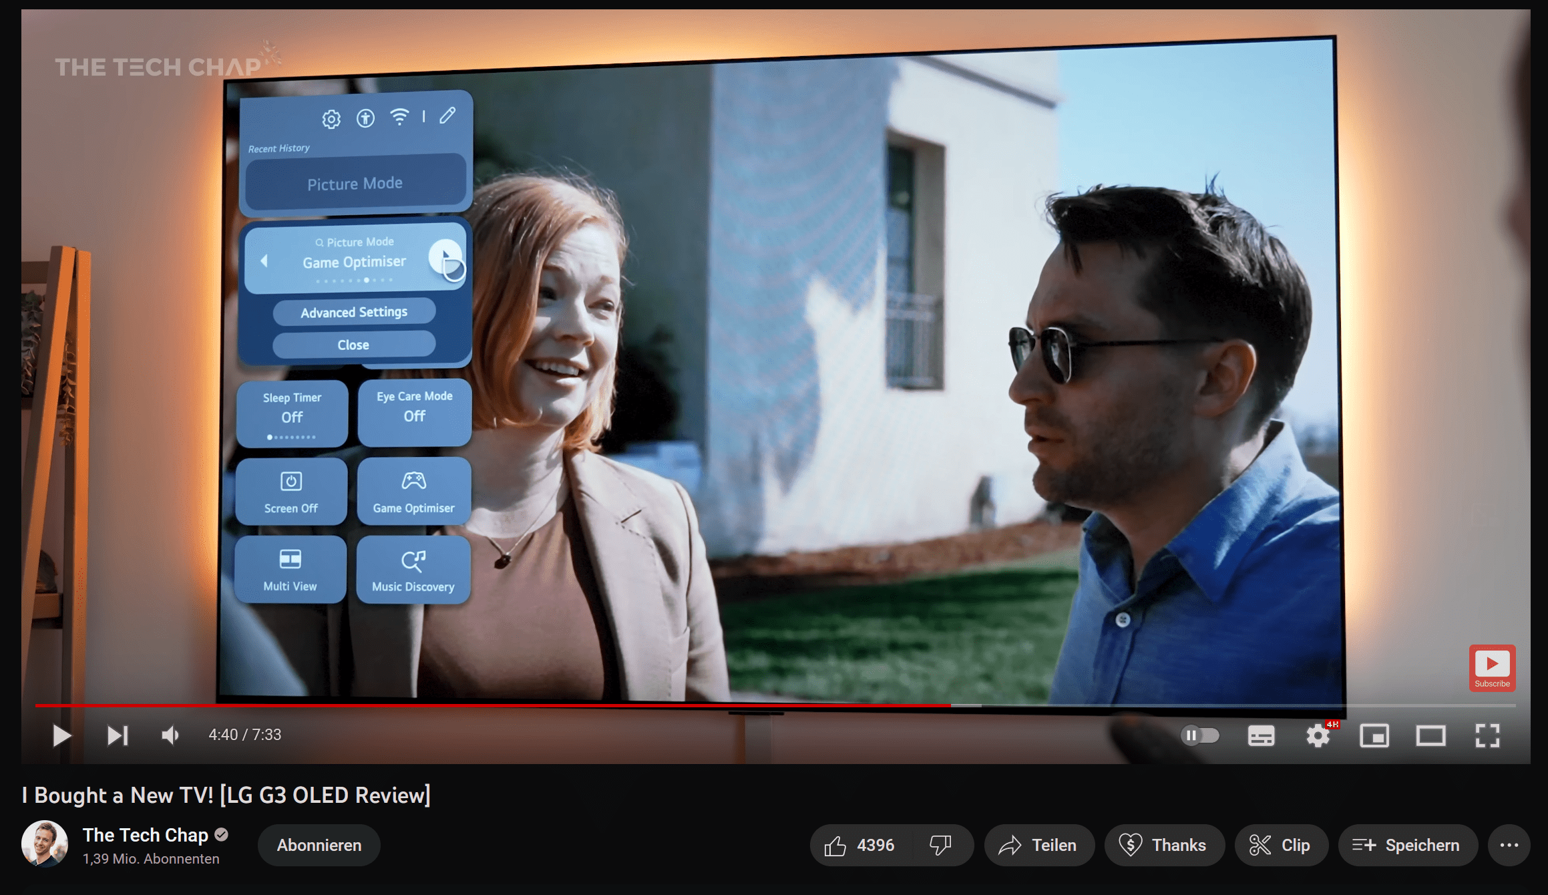Click right arrow of Picture Mode selector
1548x895 pixels.
pyautogui.click(x=445, y=258)
